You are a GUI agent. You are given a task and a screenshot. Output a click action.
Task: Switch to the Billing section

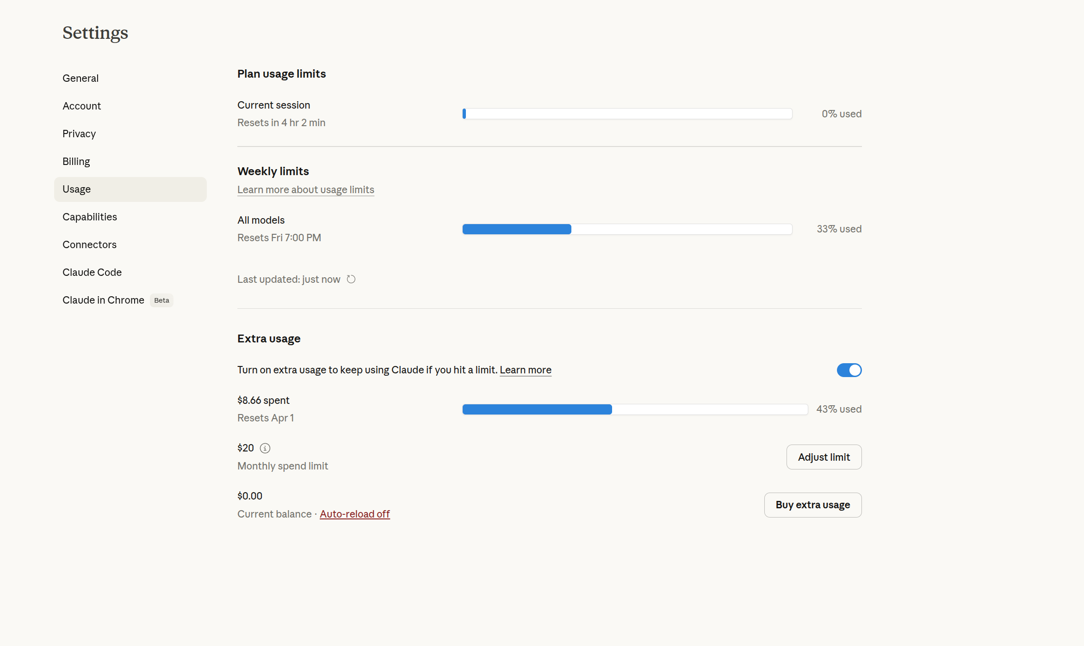[x=76, y=161]
